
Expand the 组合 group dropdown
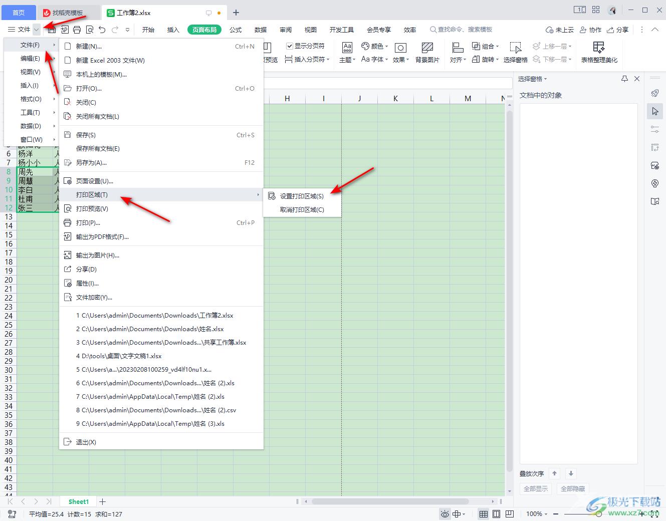(x=497, y=46)
